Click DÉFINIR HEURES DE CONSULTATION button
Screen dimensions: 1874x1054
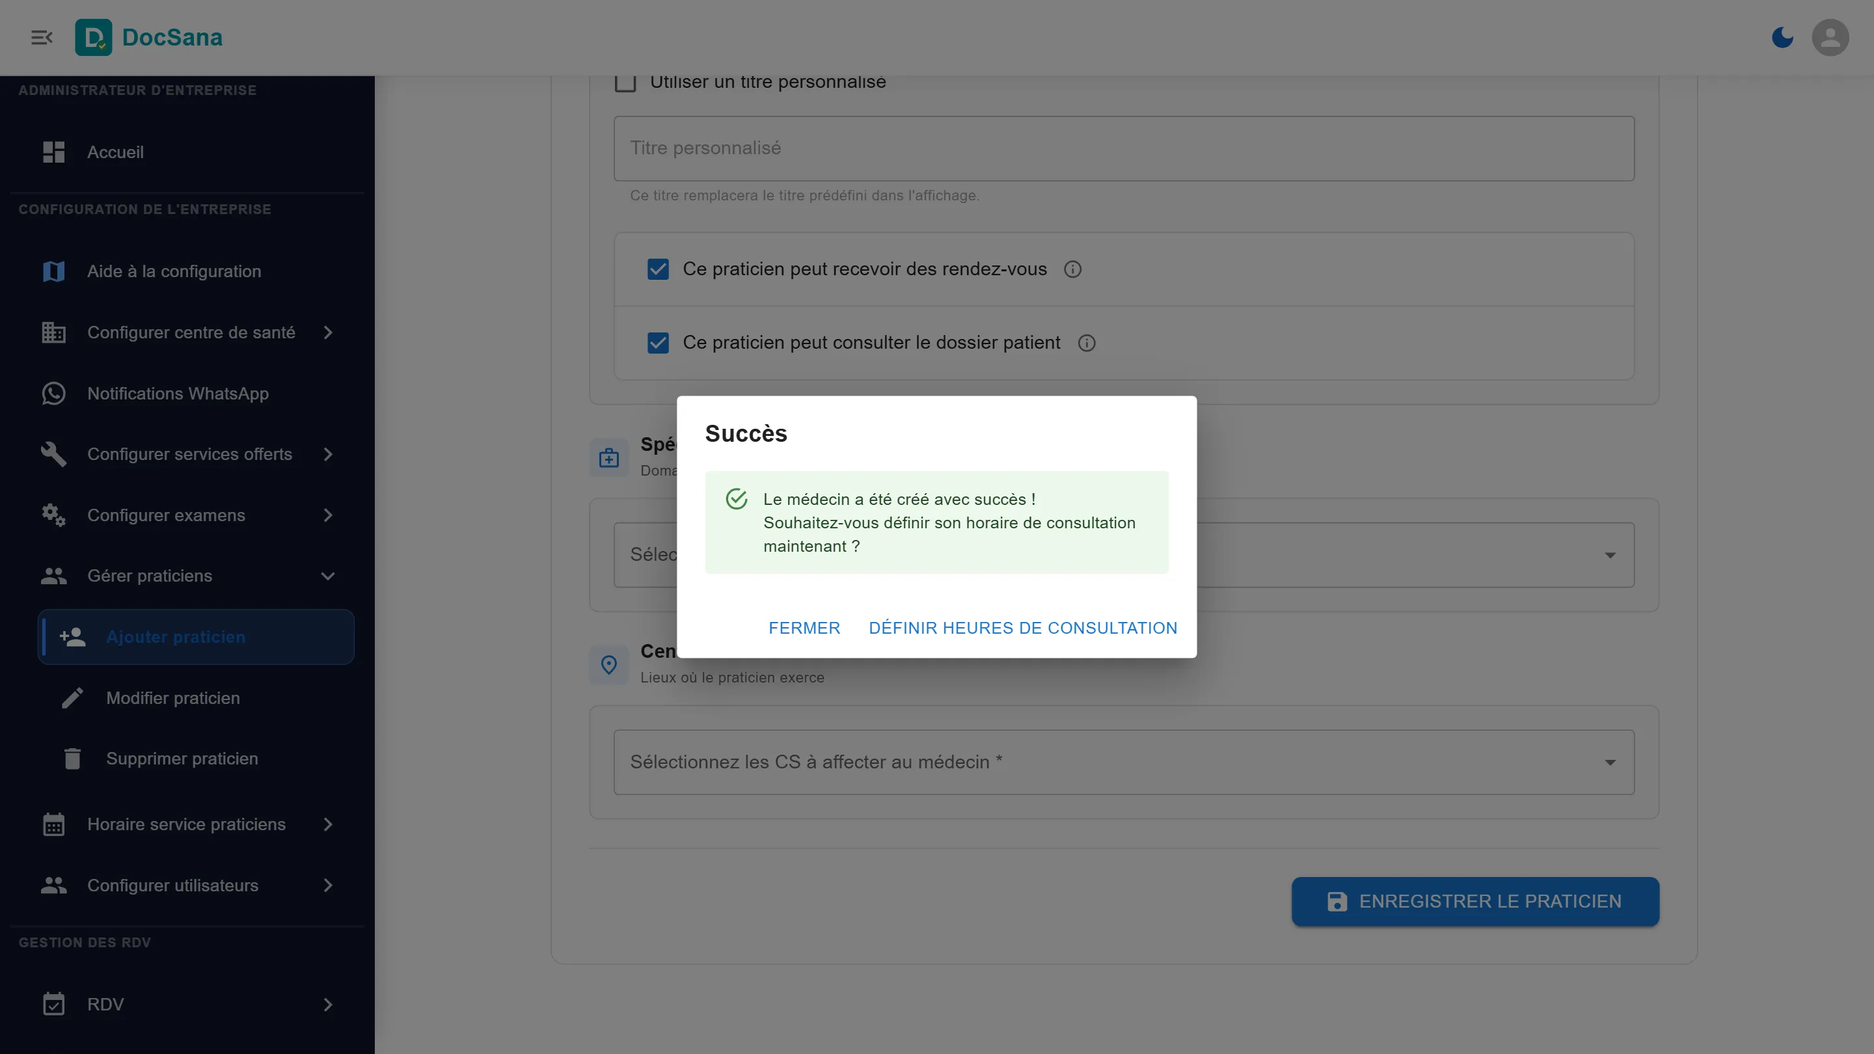point(1023,628)
